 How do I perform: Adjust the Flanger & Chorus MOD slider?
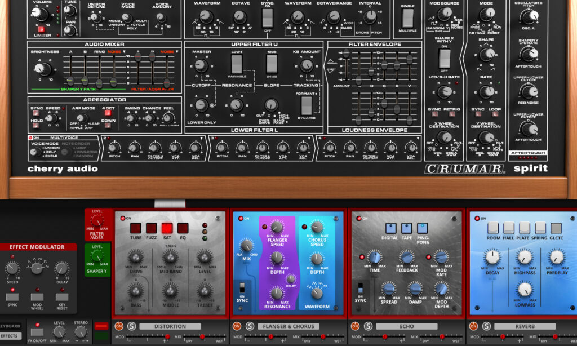tap(266, 337)
